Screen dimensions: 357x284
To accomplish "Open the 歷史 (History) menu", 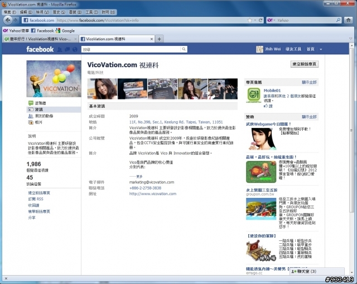I will (59, 12).
